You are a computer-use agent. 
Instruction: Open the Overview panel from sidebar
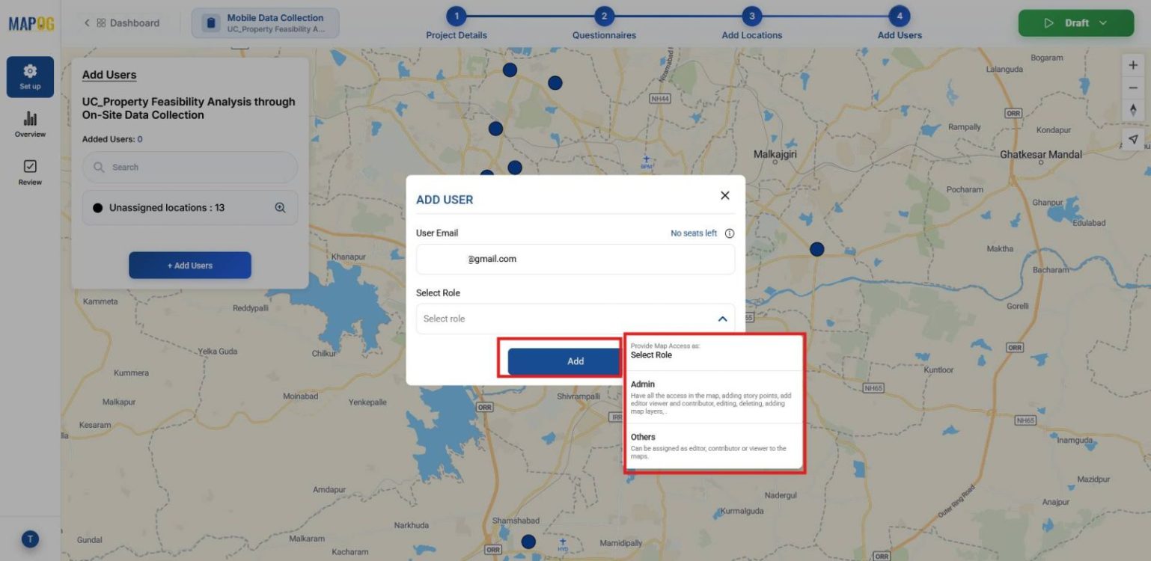(29, 123)
